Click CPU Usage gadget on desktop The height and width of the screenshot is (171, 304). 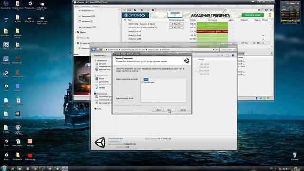point(290,13)
